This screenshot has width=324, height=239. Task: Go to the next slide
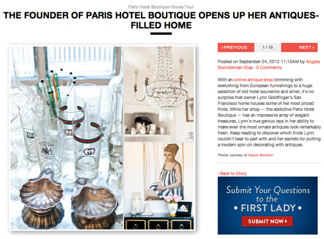tap(299, 47)
